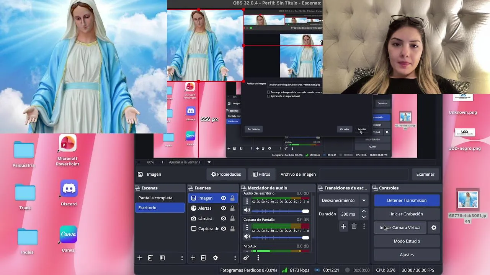Image resolution: width=490 pixels, height=275 pixels.
Task: Open Filtros for the Imagen source
Action: coord(261,174)
